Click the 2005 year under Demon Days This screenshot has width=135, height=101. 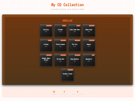(x=89, y=32)
